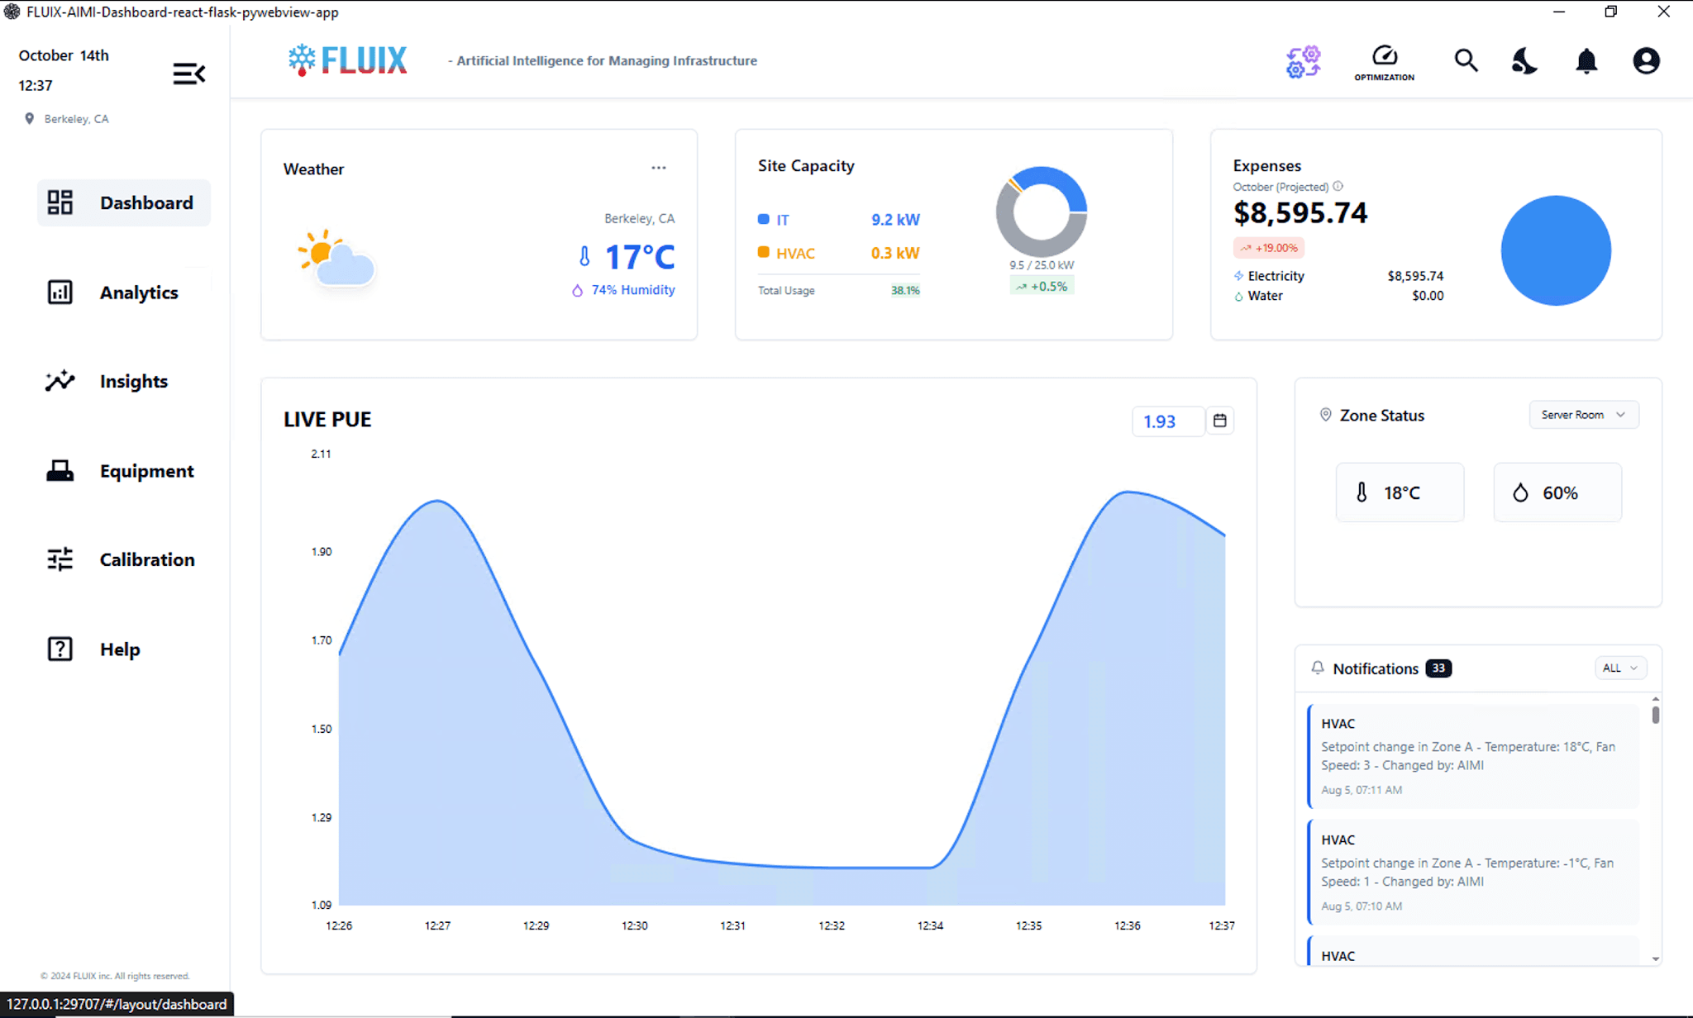The image size is (1693, 1018).
Task: Open the search icon in top bar
Action: coord(1466,60)
